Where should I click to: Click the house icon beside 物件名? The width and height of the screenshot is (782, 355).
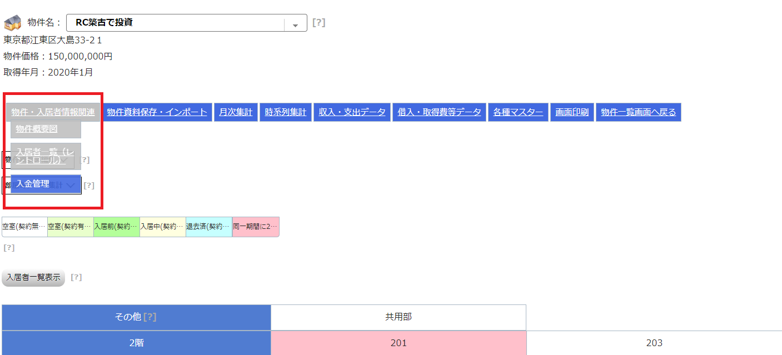point(12,23)
